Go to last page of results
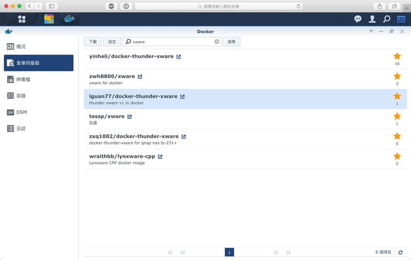 (288, 252)
